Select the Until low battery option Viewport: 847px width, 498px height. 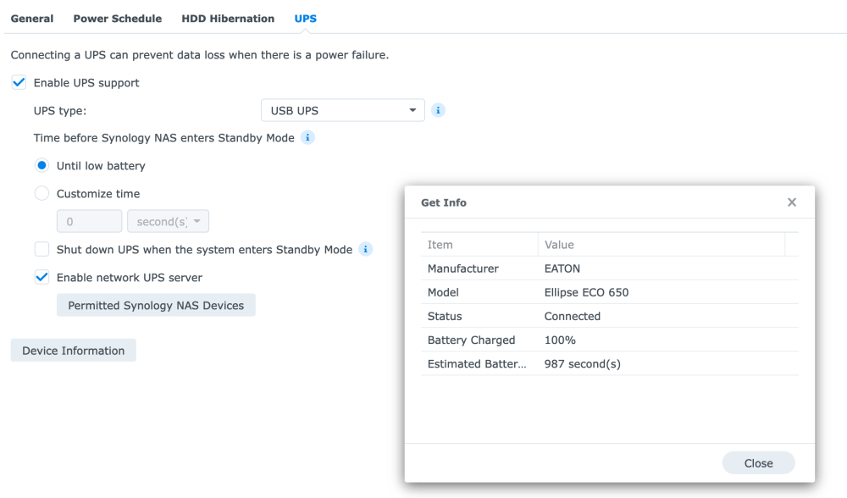tap(42, 166)
